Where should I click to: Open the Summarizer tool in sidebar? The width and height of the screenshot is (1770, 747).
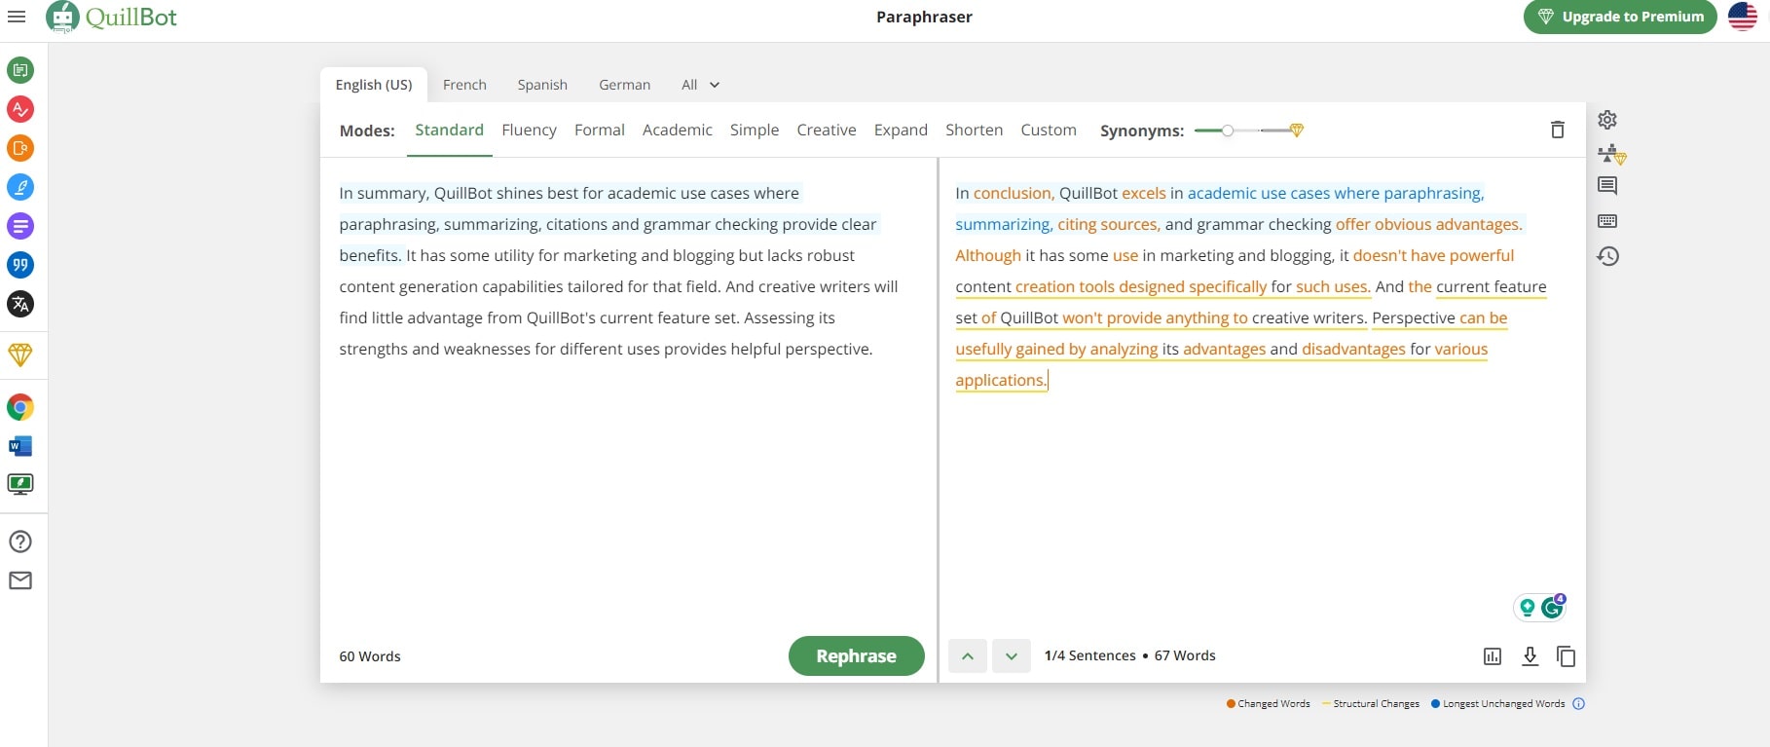tap(20, 226)
